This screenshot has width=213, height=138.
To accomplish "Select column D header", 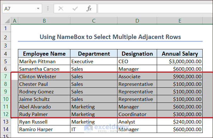I will click(x=137, y=21).
